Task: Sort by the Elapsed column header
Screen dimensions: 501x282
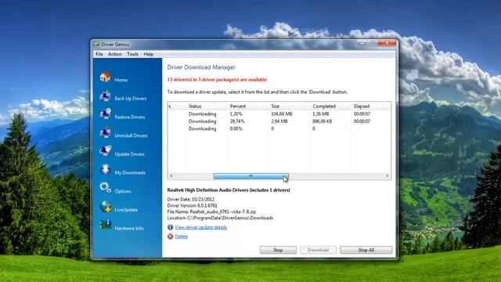Action: pos(362,107)
